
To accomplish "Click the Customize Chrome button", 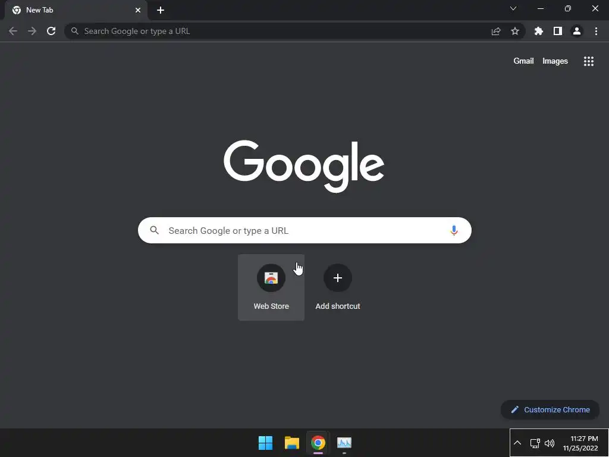I will (550, 409).
